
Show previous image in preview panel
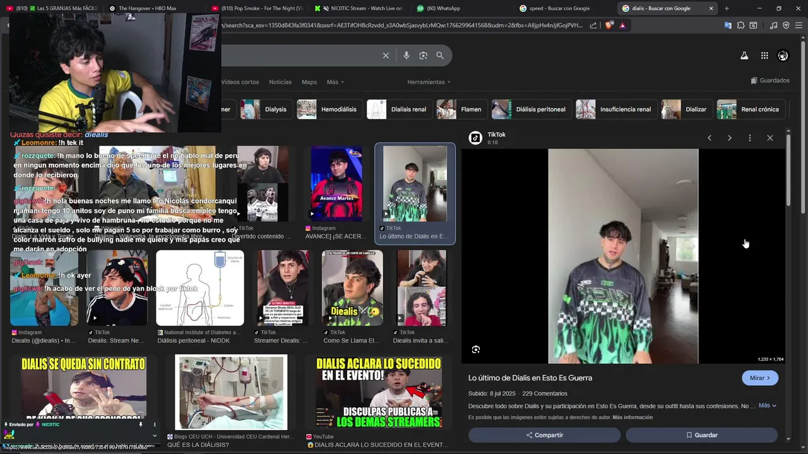click(710, 137)
